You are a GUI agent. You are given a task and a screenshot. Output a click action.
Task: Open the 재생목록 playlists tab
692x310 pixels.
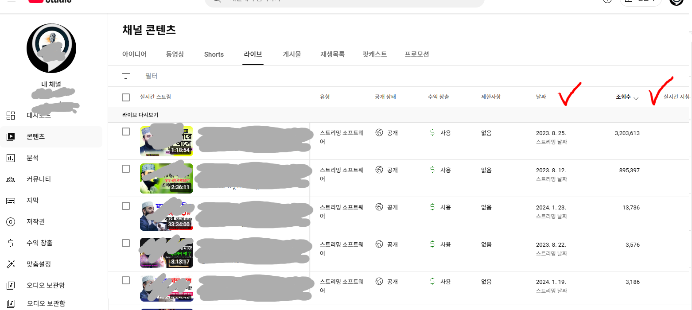[332, 54]
